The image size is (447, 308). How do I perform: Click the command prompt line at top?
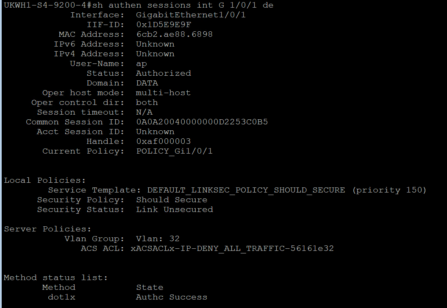click(139, 5)
